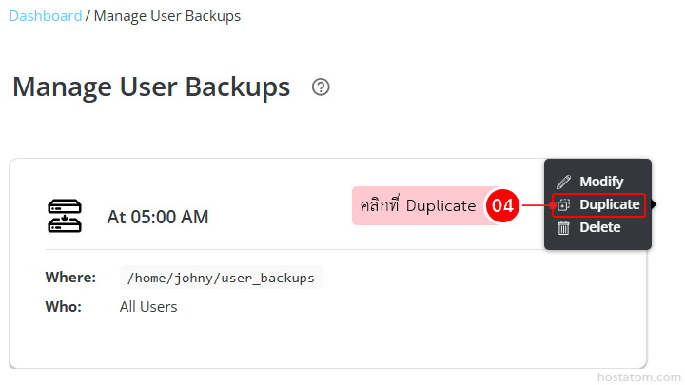
Task: Click the backup server drive icon
Action: coord(65,217)
